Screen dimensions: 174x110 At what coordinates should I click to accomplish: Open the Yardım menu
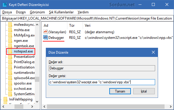click(83, 12)
